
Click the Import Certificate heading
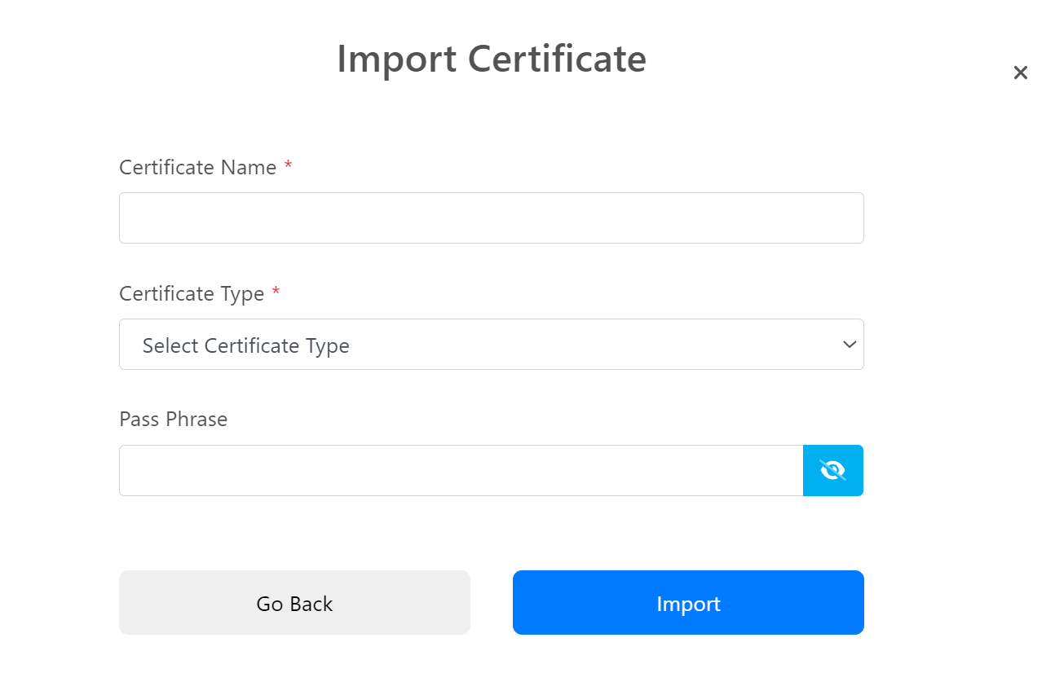491,59
